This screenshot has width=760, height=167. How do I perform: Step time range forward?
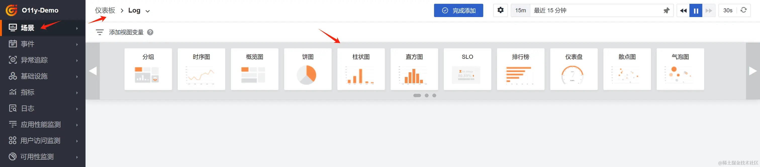point(709,11)
